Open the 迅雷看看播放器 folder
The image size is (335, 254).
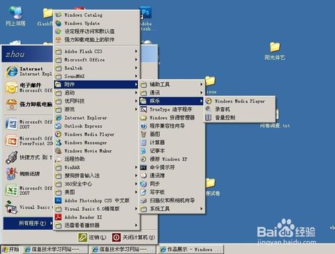(x=96, y=225)
